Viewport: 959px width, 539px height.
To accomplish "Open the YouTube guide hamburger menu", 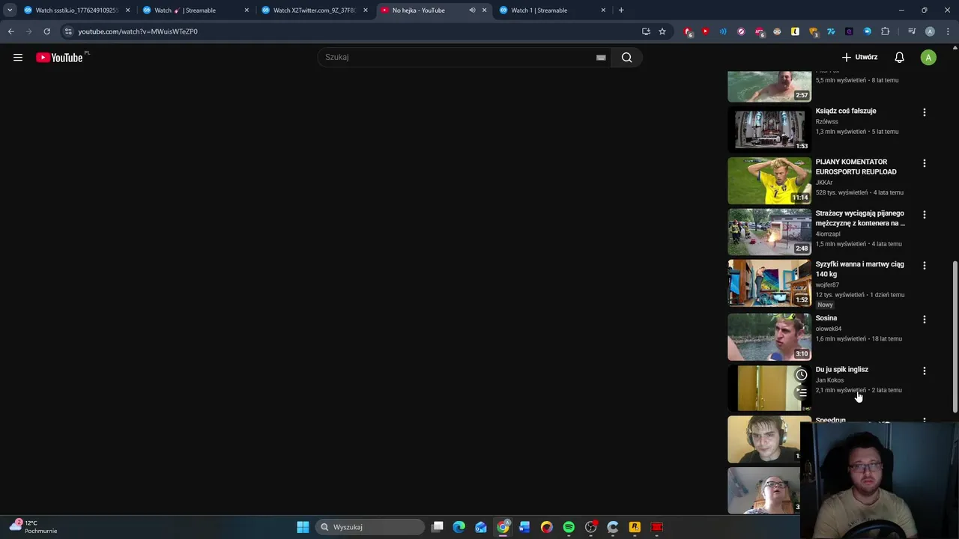I will pyautogui.click(x=18, y=58).
